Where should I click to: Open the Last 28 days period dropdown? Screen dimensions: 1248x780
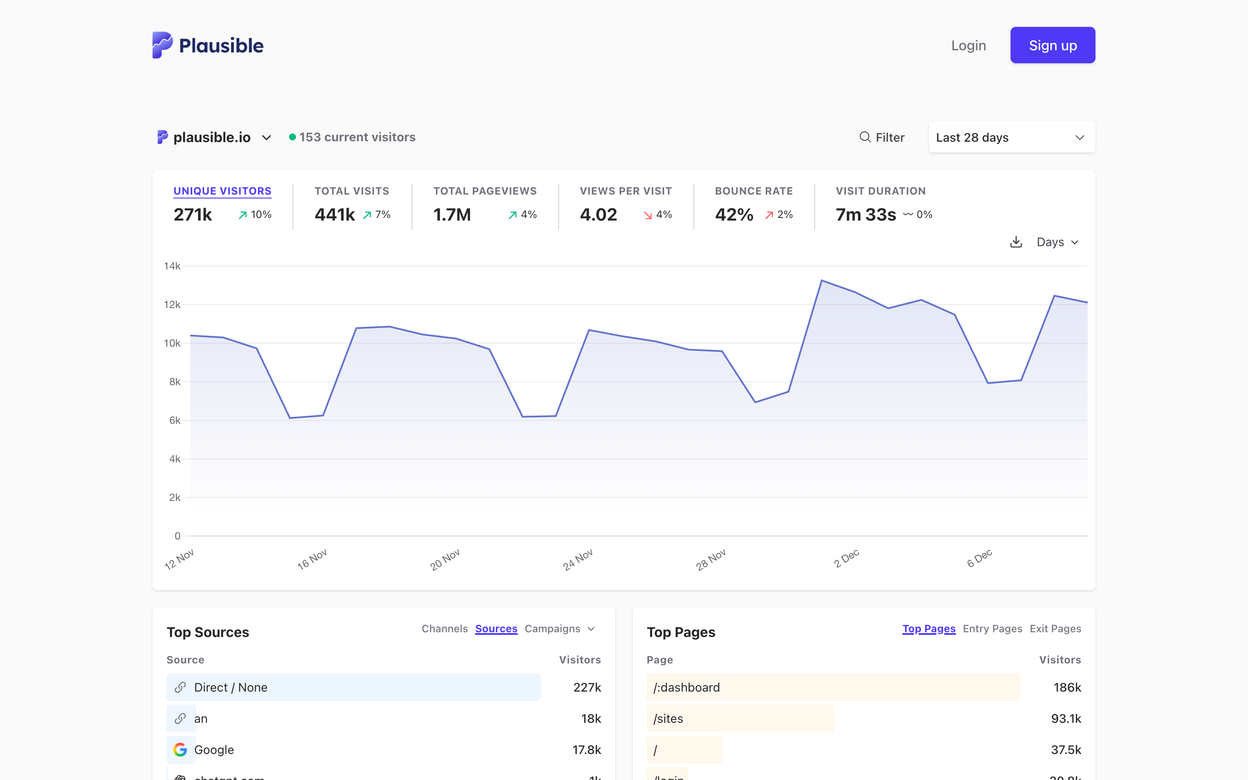[x=1011, y=137]
